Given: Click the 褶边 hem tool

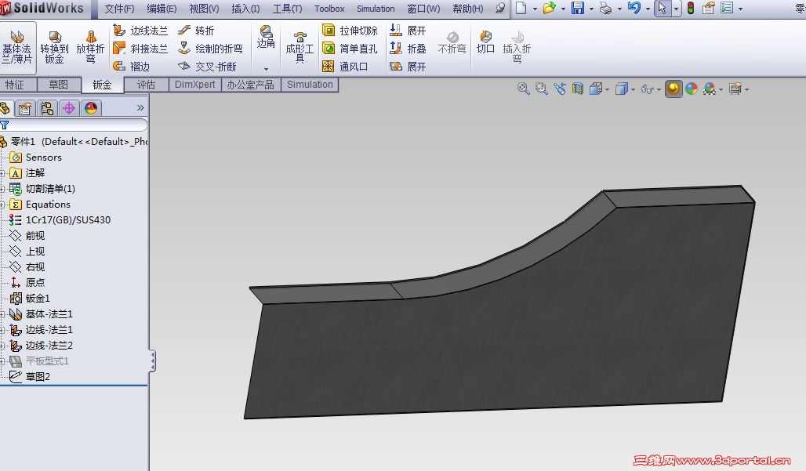Looking at the screenshot, I should pos(132,67).
